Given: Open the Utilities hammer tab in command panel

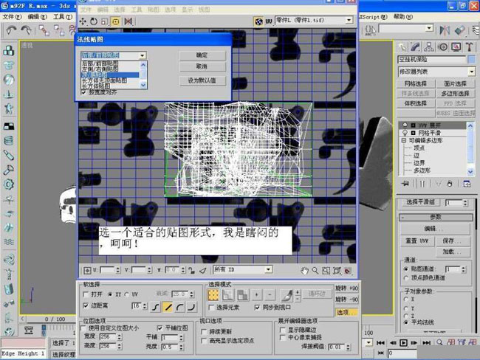Looking at the screenshot, I should [469, 46].
